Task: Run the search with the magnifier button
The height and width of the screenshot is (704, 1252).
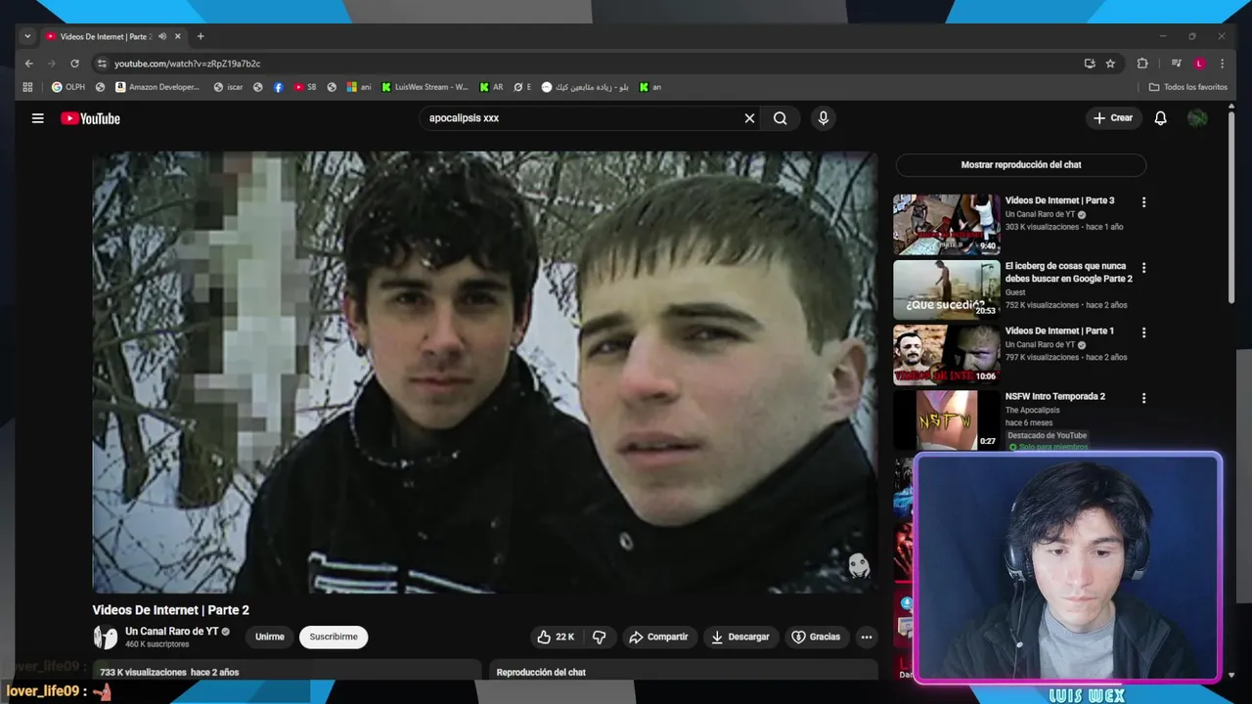Action: click(x=780, y=118)
